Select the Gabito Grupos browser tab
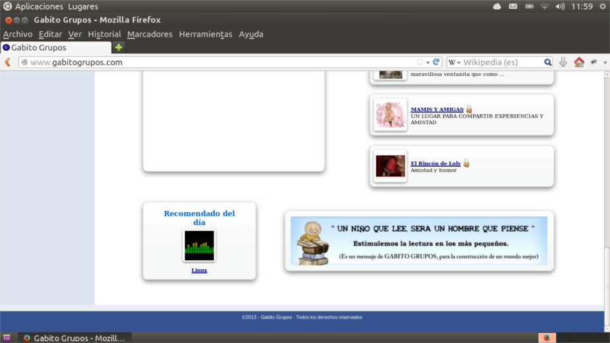This screenshot has height=343, width=610. coord(54,47)
